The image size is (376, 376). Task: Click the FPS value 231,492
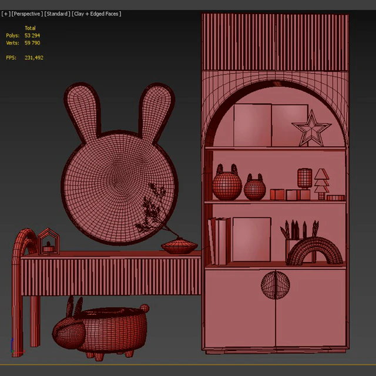[34, 58]
